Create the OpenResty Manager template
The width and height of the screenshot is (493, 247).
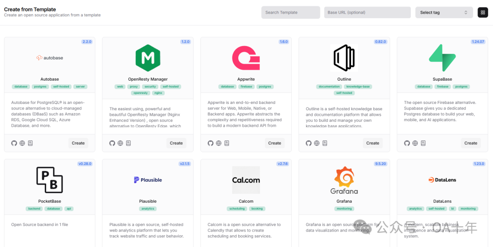tap(176, 143)
